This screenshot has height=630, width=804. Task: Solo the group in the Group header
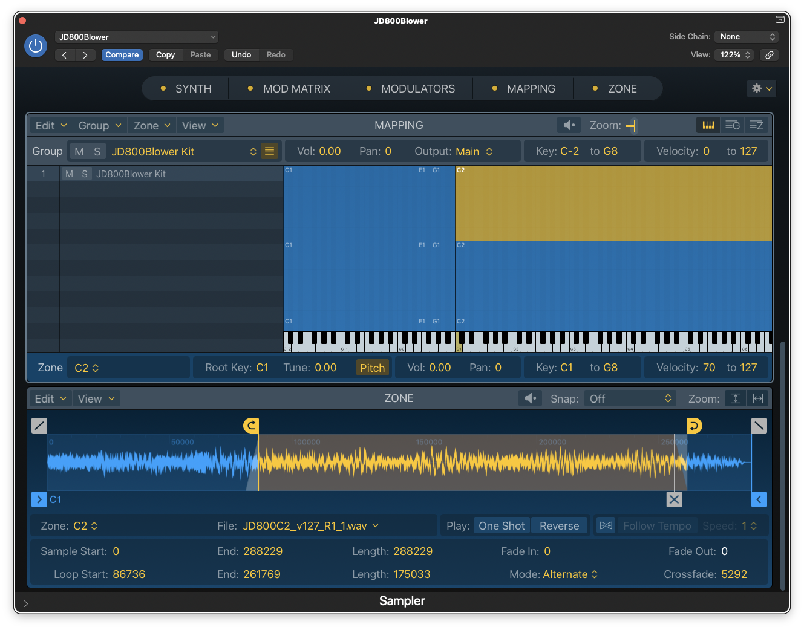[x=97, y=151]
